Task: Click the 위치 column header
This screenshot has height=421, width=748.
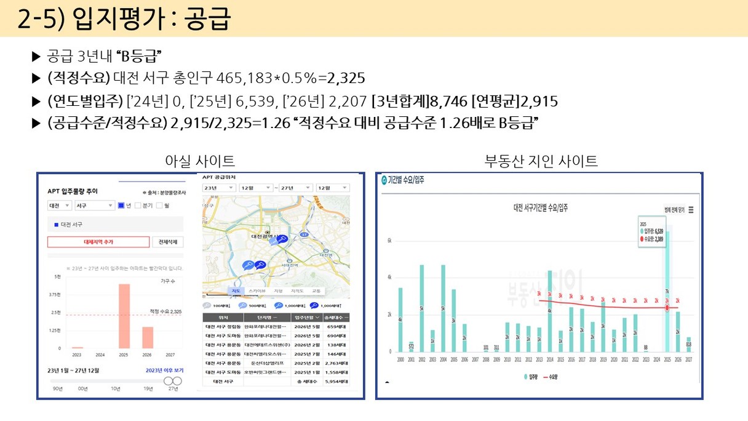Action: click(223, 318)
